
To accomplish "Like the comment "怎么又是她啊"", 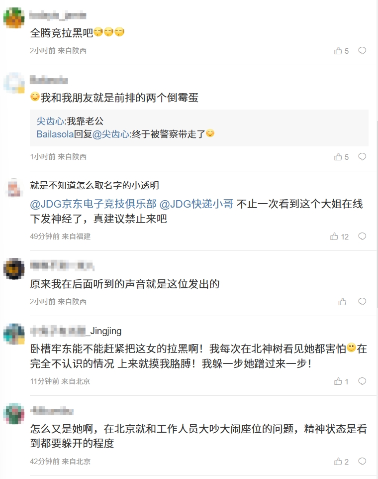I will tap(338, 462).
